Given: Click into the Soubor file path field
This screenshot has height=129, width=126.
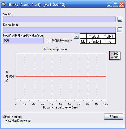Looking at the screenshot, I should 59,19.
